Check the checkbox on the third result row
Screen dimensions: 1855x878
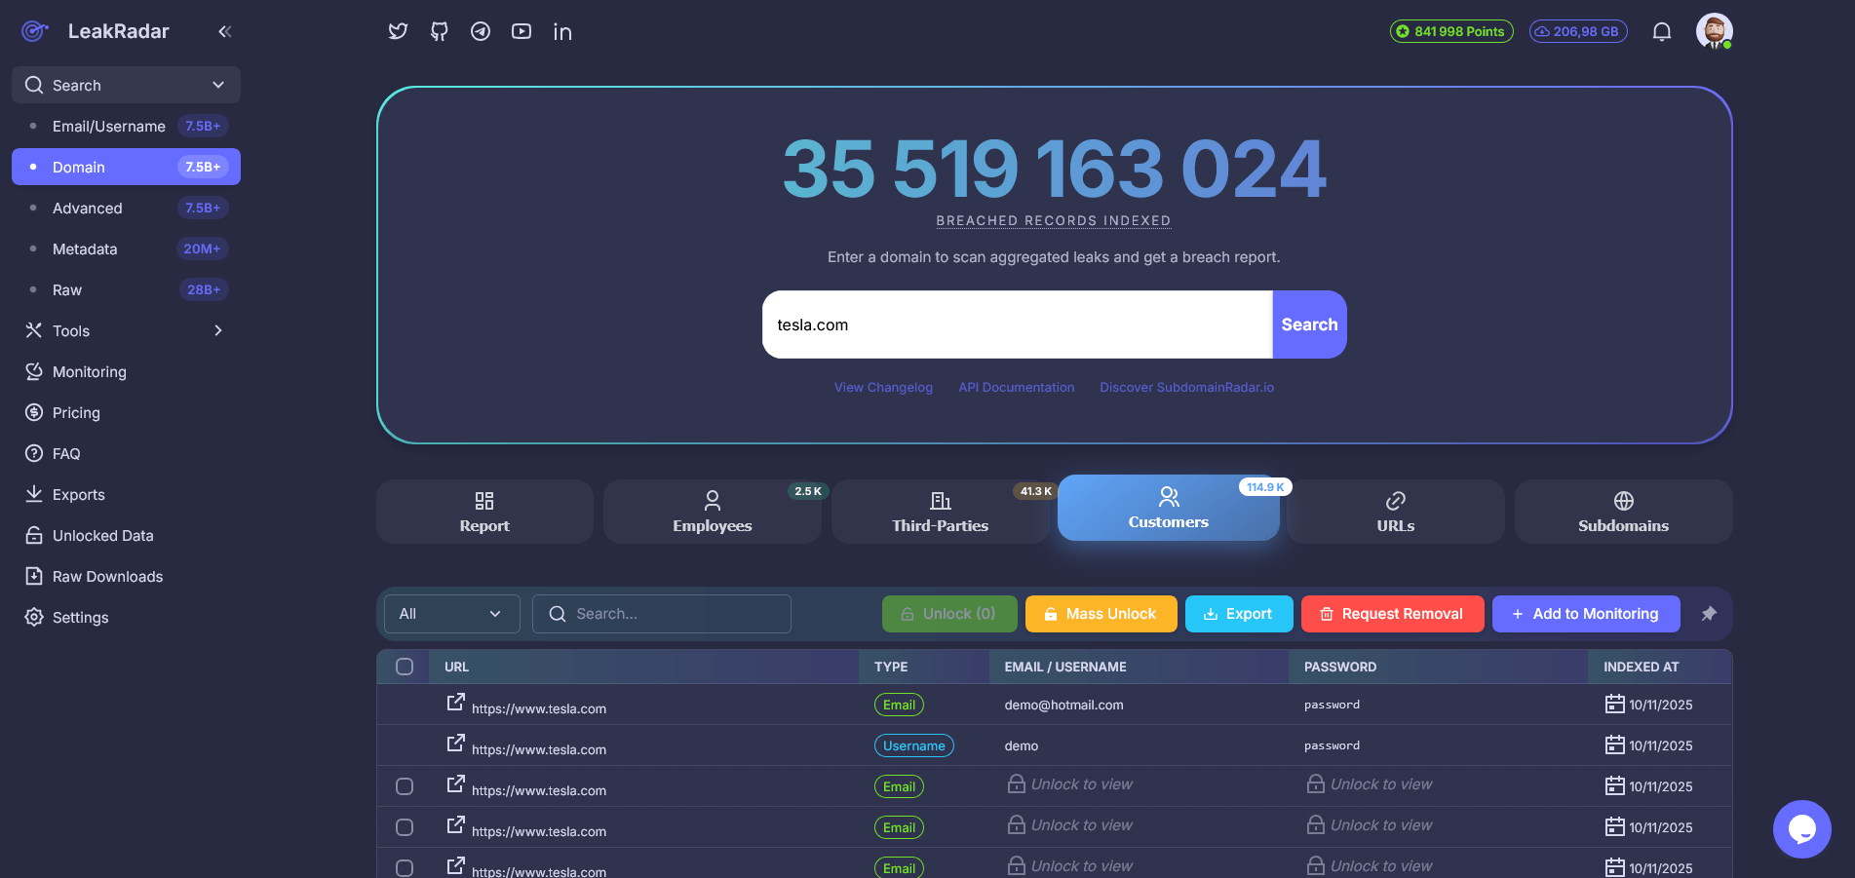[405, 785]
